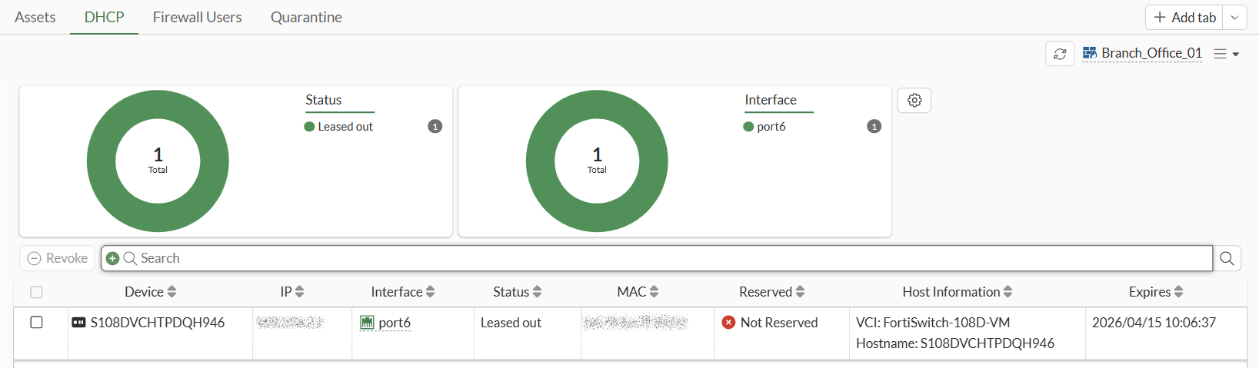This screenshot has width=1259, height=368.
Task: Click the Add tab button
Action: click(1185, 18)
